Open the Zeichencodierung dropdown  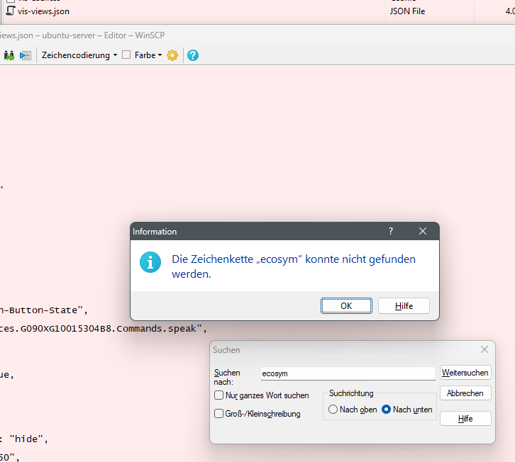tap(79, 55)
